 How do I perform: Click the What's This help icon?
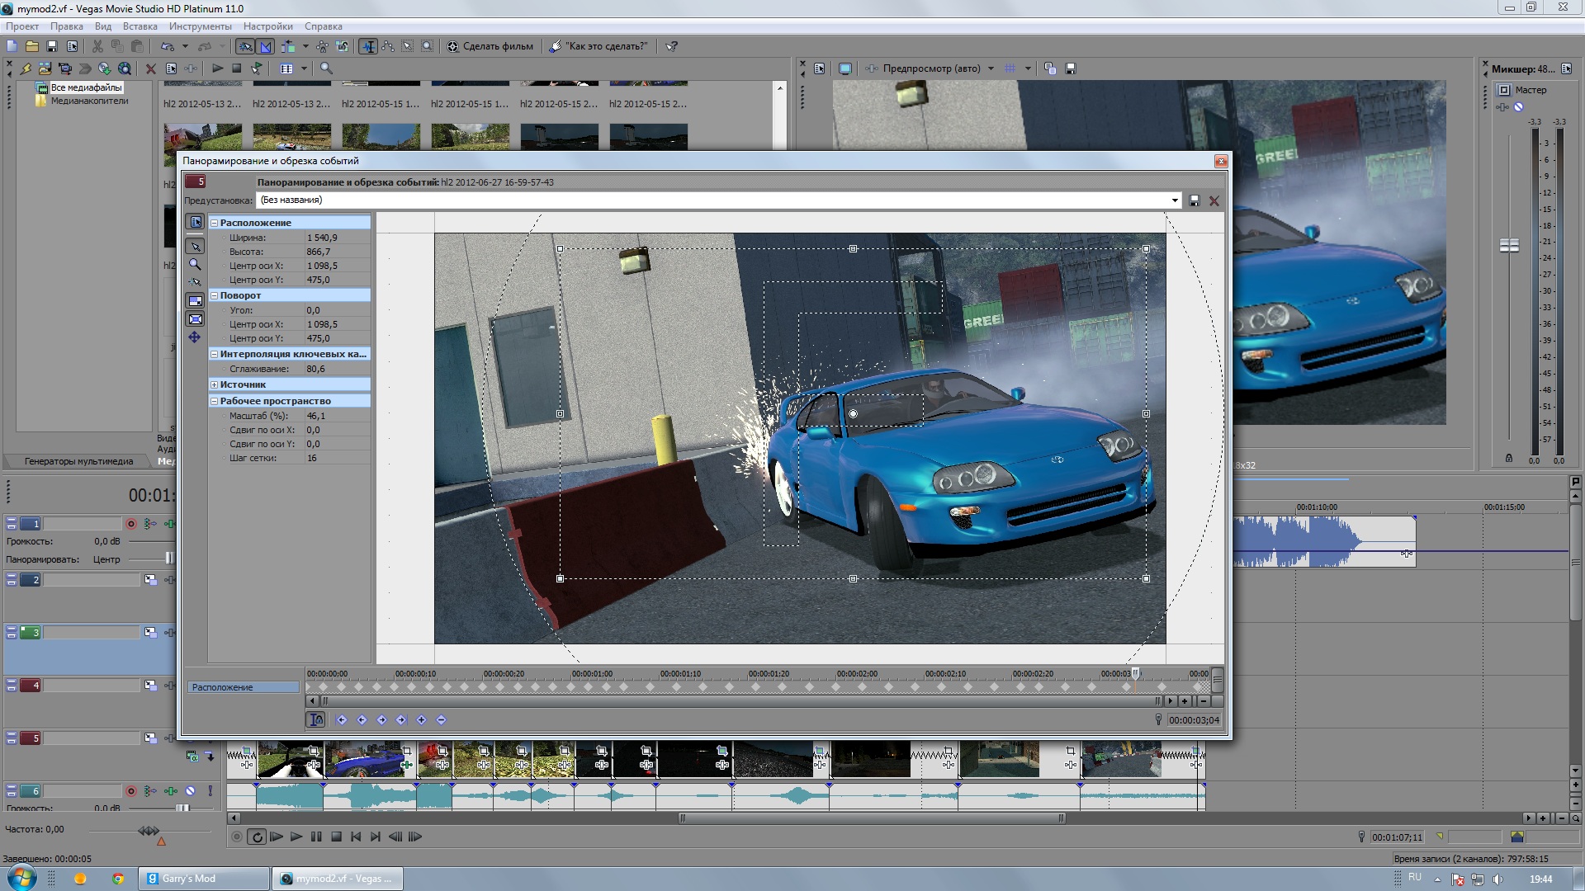(x=672, y=46)
